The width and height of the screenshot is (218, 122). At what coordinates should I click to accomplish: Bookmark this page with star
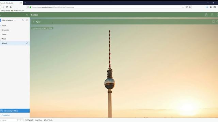pyautogui.click(x=190, y=7)
